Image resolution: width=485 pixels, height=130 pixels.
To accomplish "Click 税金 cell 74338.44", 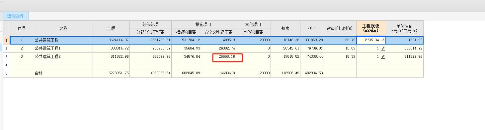I will coord(312,57).
